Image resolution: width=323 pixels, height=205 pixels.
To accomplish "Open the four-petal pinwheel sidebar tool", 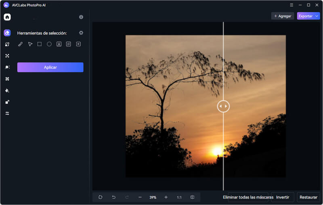I will (7, 79).
